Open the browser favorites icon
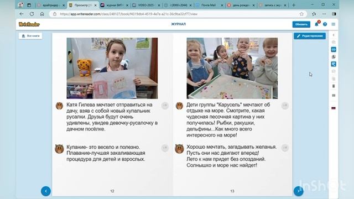The image size is (354, 199). [314, 14]
